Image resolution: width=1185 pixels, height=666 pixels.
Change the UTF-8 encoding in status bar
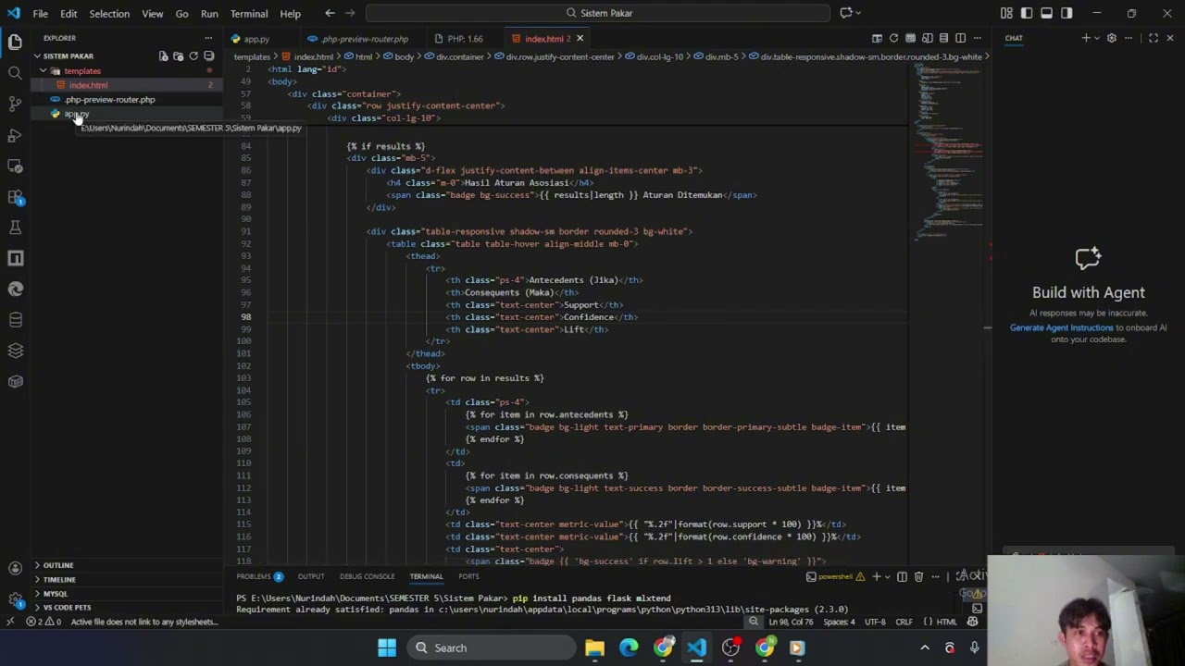point(876,622)
